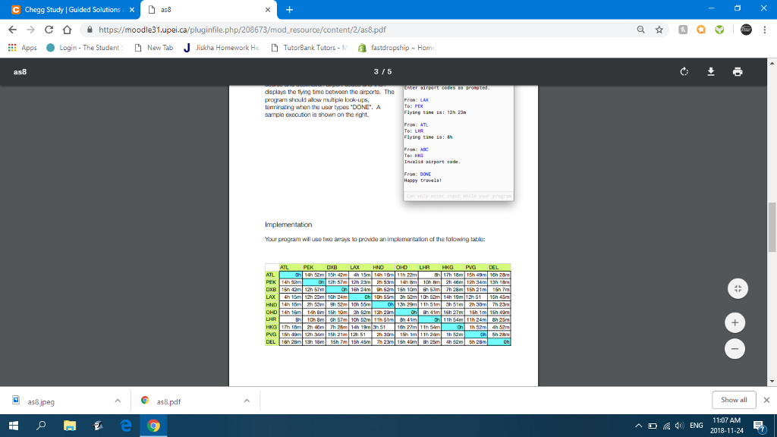Viewport: 777px width, 437px height.
Task: Close the downloads bar
Action: coord(766,400)
